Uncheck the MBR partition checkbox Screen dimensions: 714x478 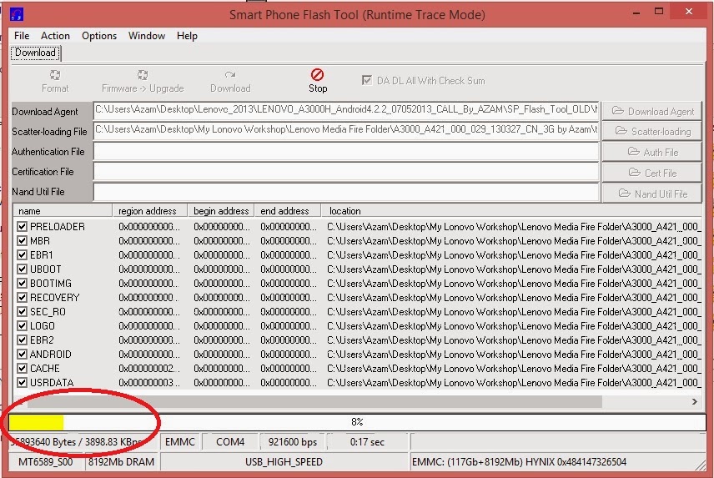coord(22,240)
